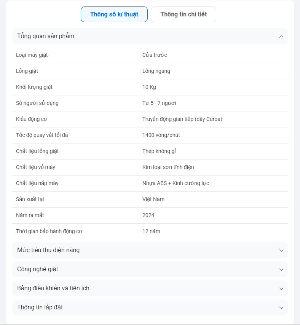Click the Nhựa ABS + Kính cường lực text
The width and height of the screenshot is (300, 325).
[176, 183]
